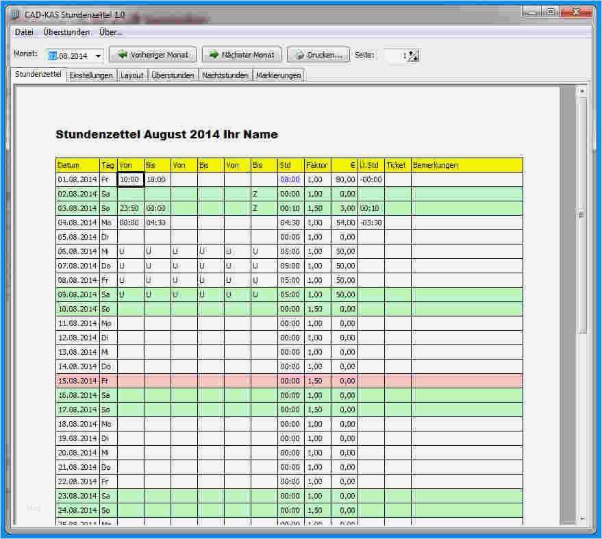Click the Drucken button
The image size is (602, 539).
pos(318,55)
